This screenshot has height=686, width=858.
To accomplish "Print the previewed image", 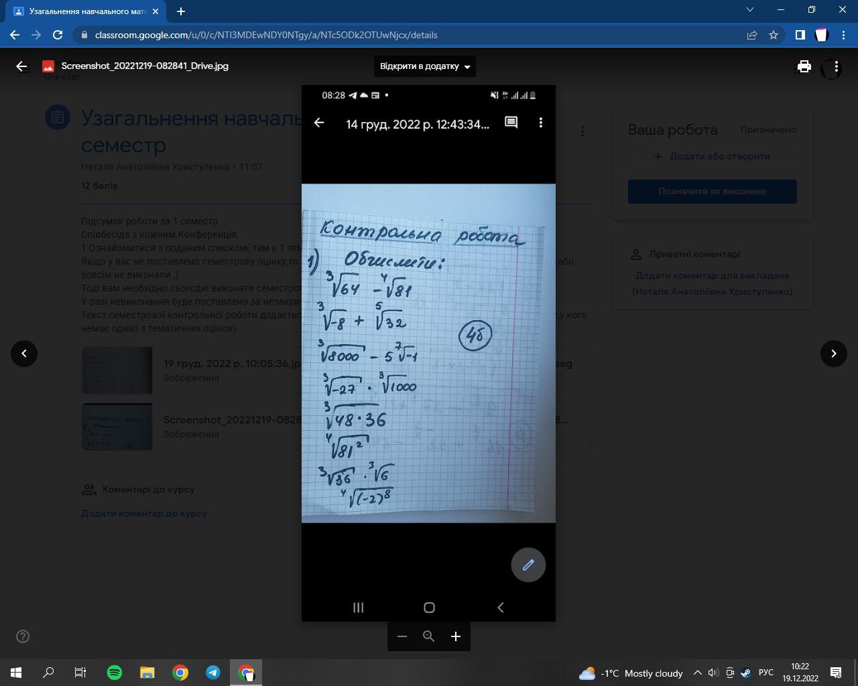I will point(804,66).
